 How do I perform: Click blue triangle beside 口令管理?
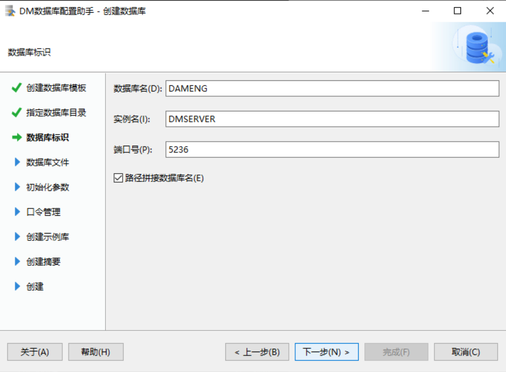pos(17,212)
